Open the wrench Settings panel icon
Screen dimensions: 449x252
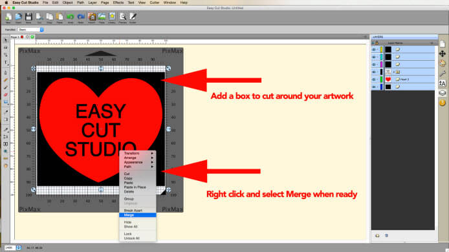[443, 74]
